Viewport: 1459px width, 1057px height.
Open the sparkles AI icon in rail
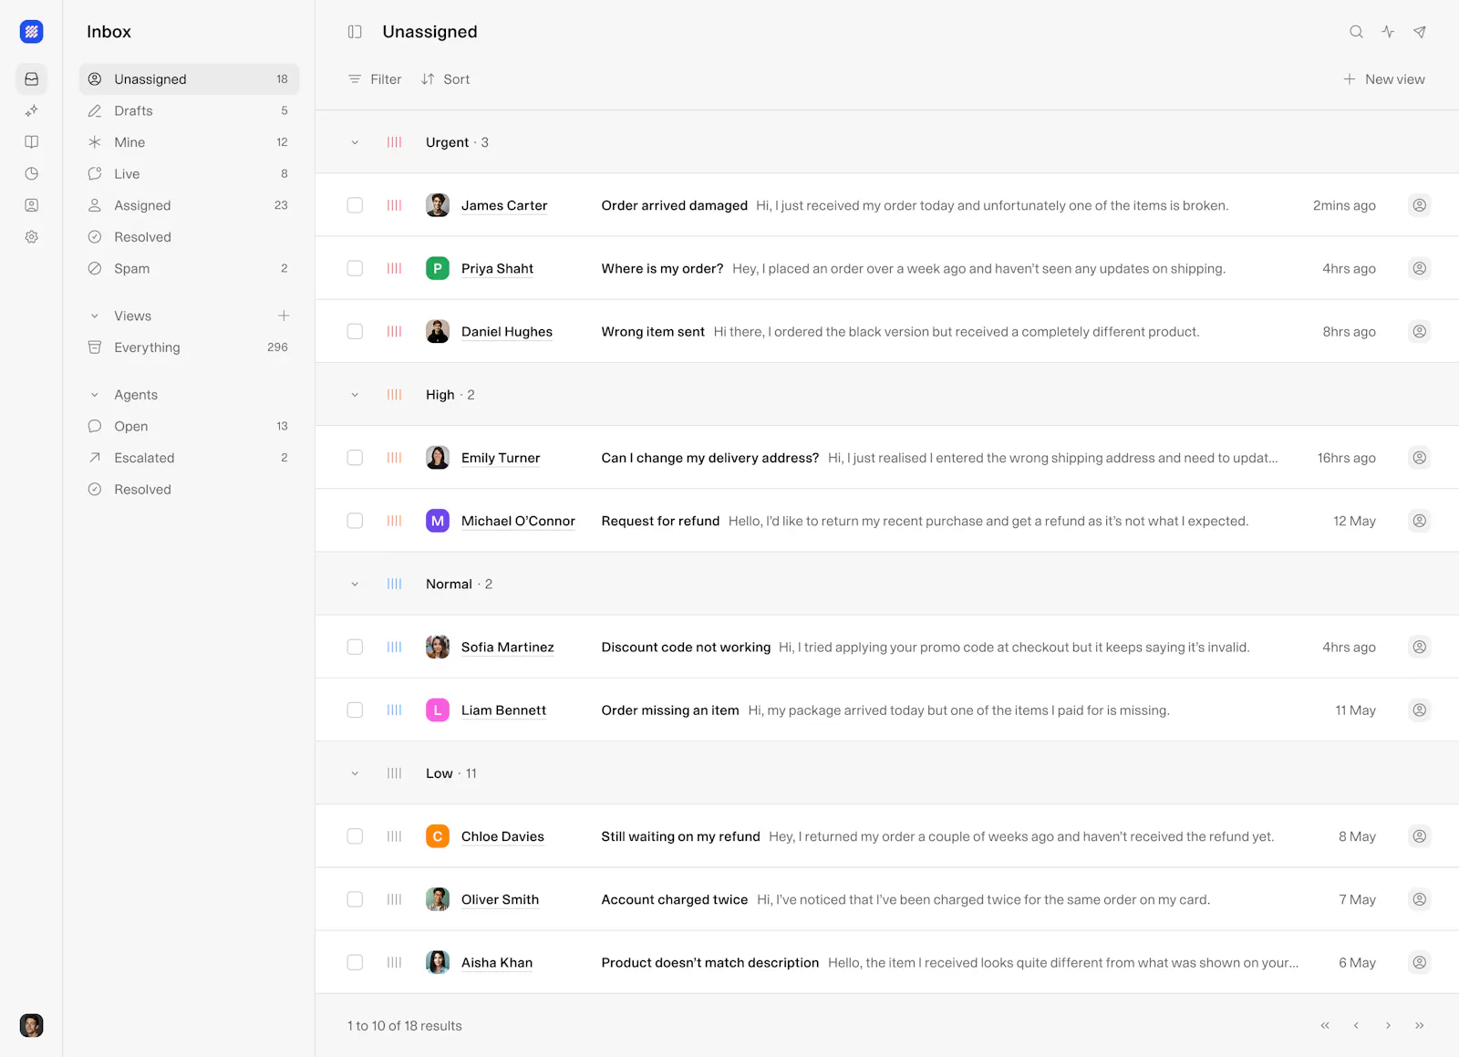[32, 110]
